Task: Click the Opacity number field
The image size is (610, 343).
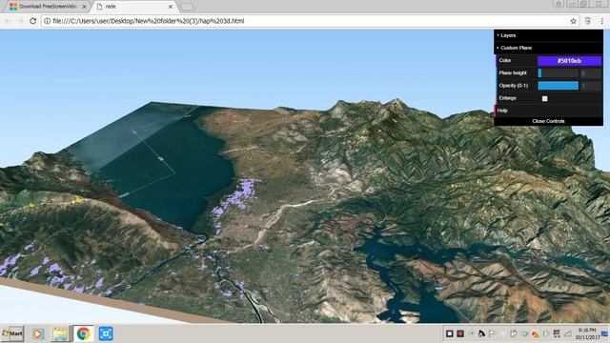Action: (x=591, y=86)
